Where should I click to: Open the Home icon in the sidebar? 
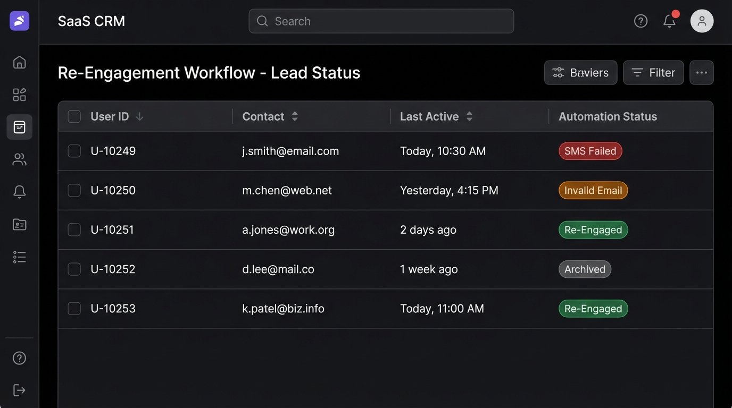[19, 62]
